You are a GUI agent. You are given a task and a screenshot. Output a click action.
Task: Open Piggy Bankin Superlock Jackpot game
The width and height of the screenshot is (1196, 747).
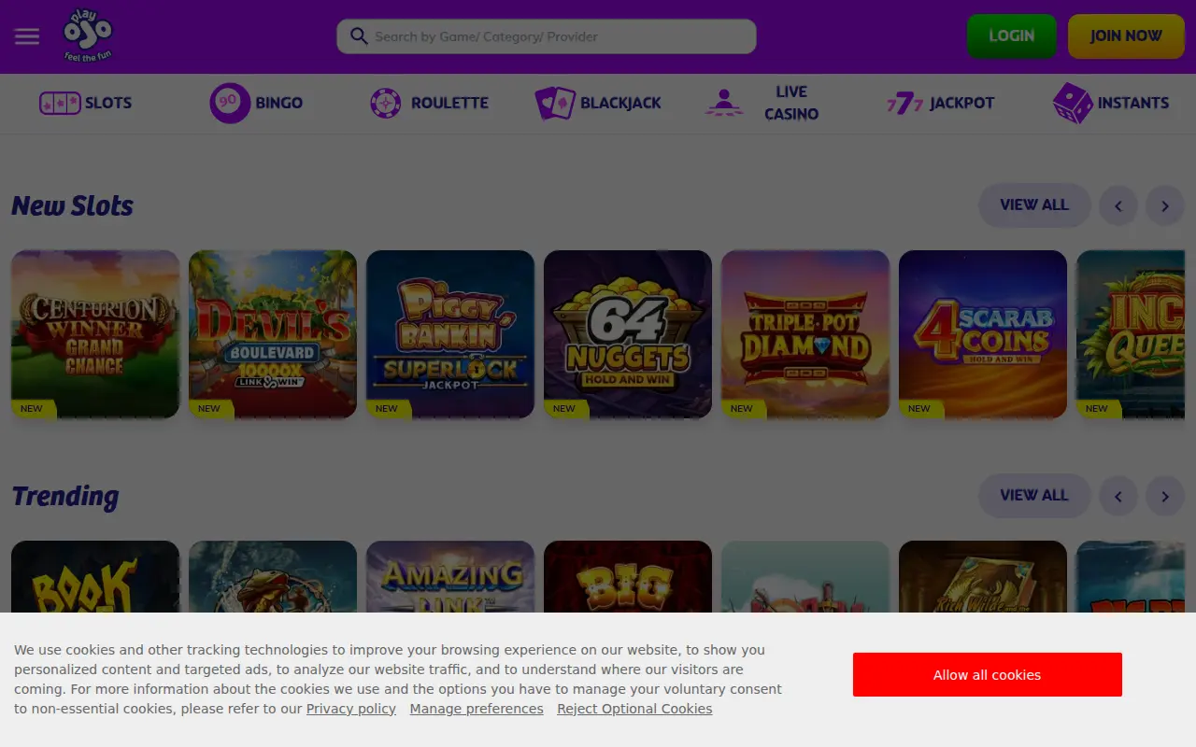(x=450, y=334)
